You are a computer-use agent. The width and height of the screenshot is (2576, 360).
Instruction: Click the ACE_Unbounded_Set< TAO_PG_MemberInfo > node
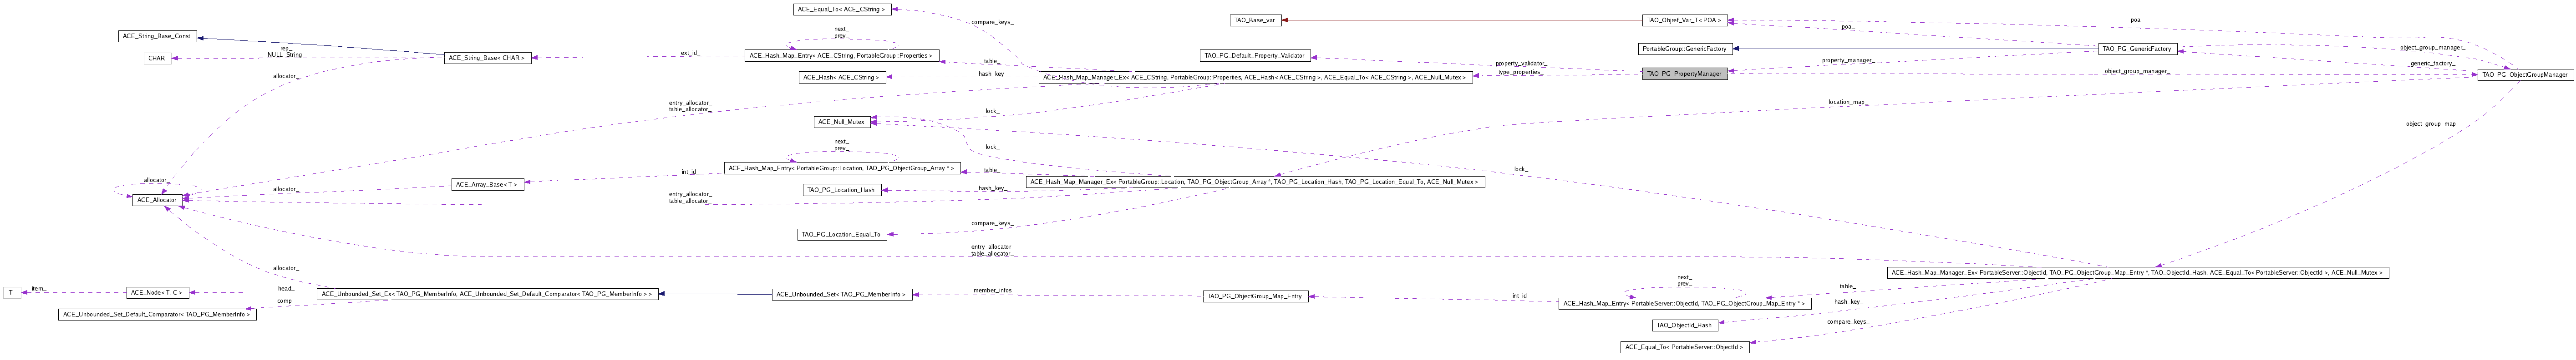click(841, 294)
